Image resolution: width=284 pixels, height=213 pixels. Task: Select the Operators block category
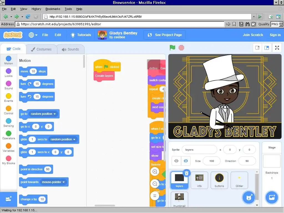(9, 135)
